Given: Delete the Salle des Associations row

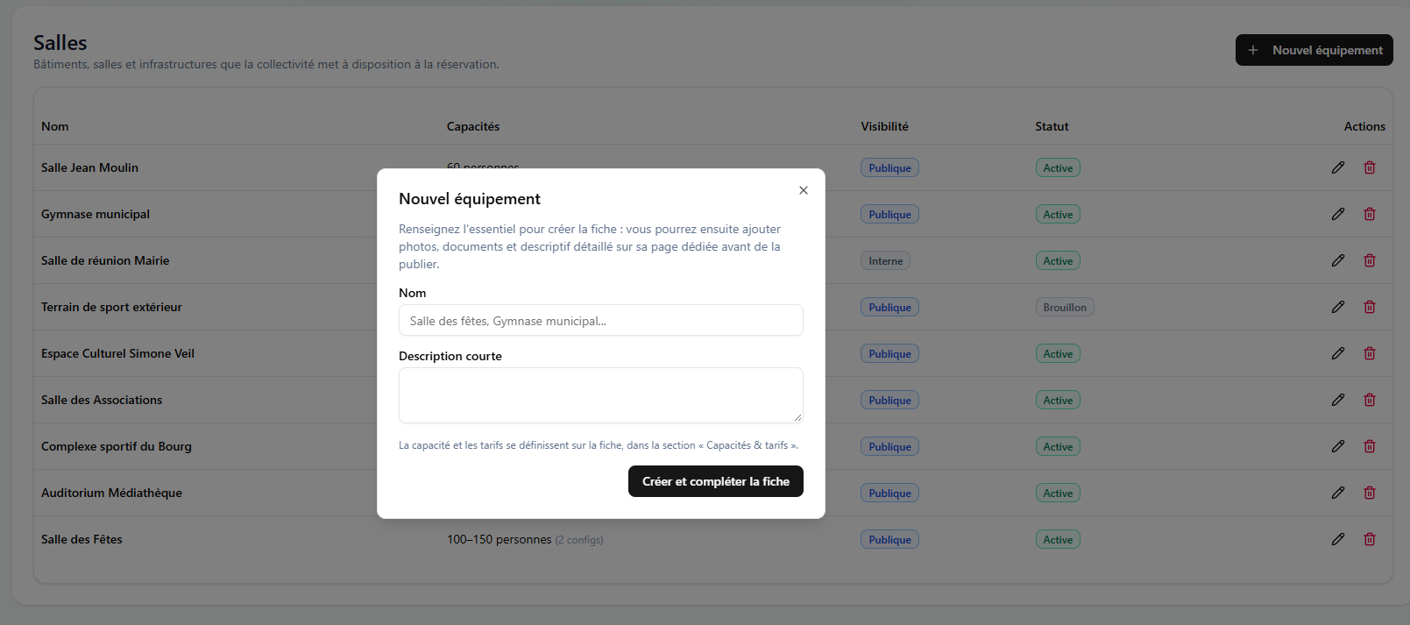Looking at the screenshot, I should 1370,400.
